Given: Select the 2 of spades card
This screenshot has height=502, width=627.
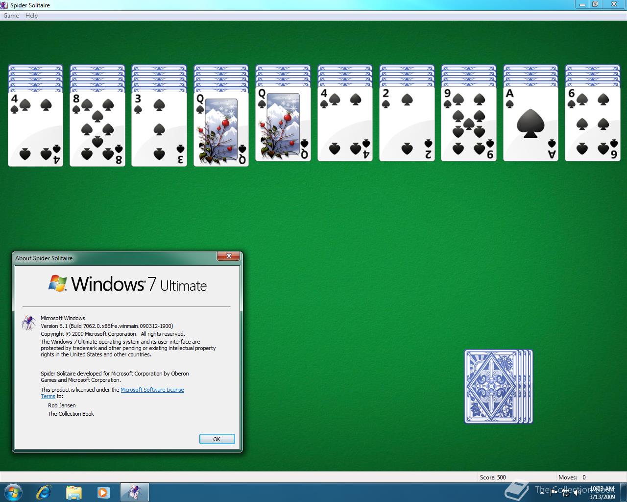Looking at the screenshot, I should pos(407,124).
